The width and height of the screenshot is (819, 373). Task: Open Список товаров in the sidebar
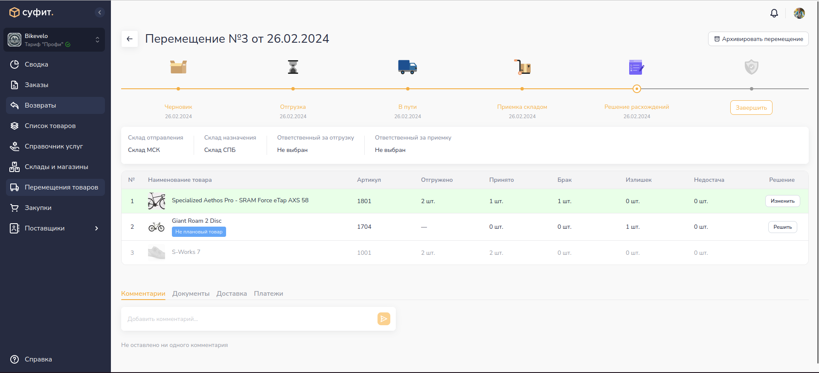point(55,126)
